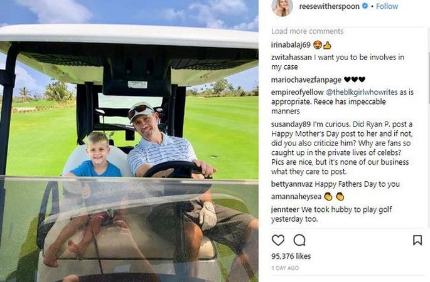The width and height of the screenshot is (430, 282).
Task: Follow the reesewitherspoon account
Action: [x=387, y=6]
